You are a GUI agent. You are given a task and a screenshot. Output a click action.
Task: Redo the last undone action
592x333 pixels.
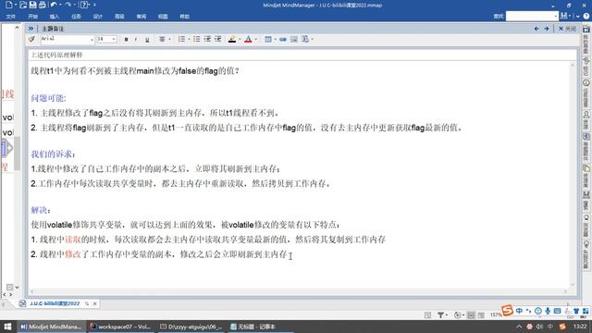[x=68, y=5]
